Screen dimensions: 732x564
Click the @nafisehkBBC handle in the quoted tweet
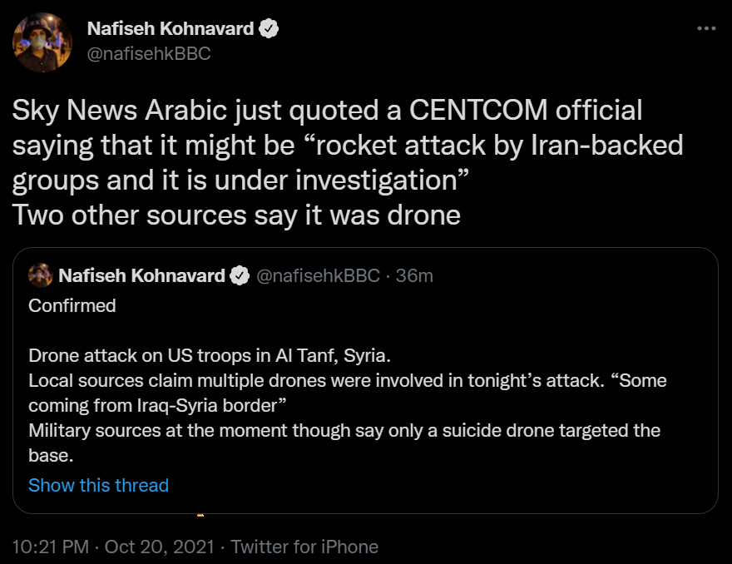click(x=318, y=275)
